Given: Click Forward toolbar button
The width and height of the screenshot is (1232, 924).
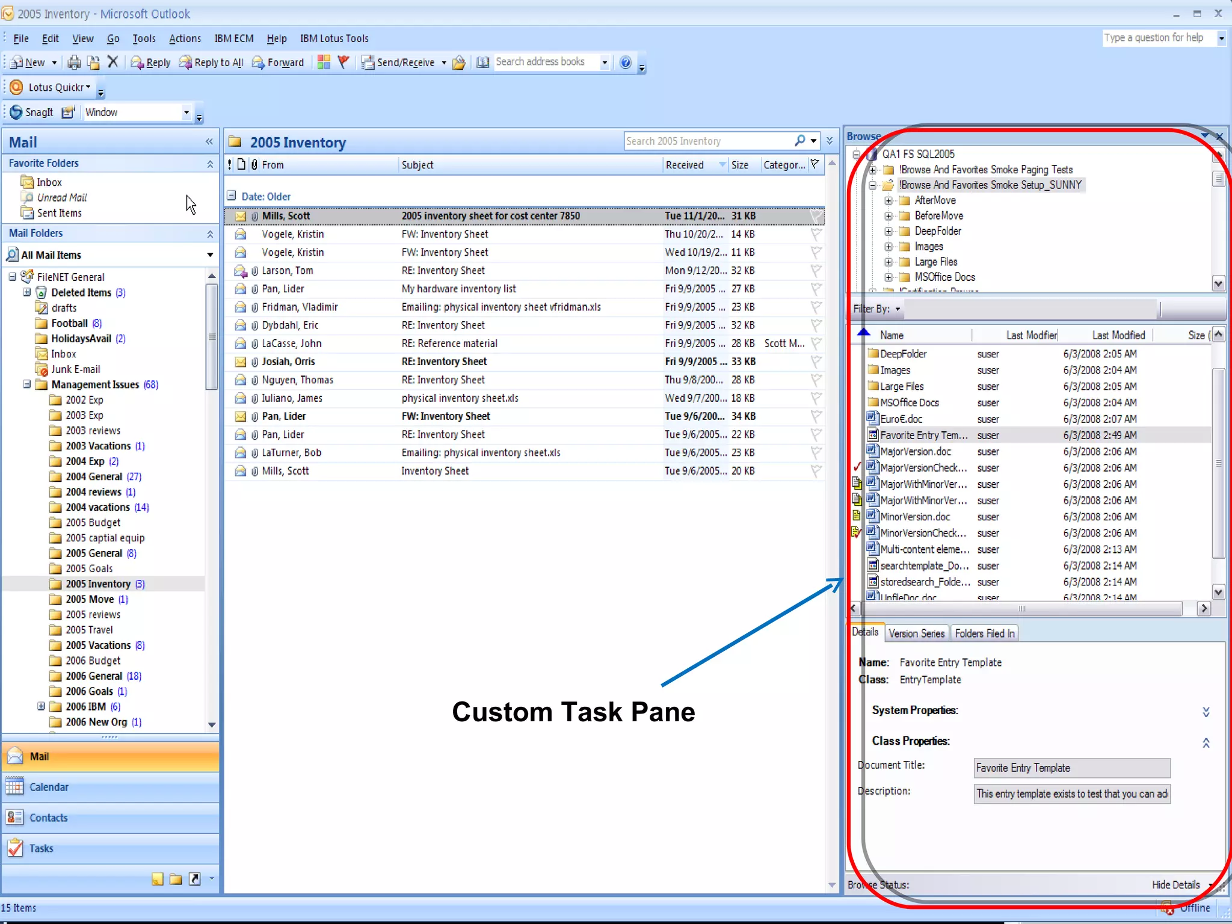Looking at the screenshot, I should click(278, 63).
